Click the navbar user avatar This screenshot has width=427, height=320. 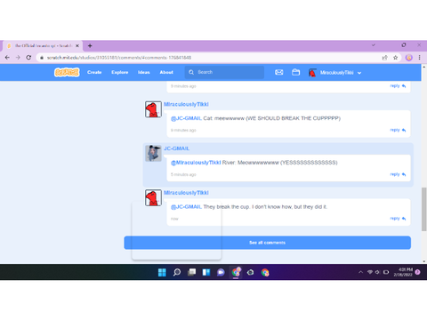click(x=312, y=73)
